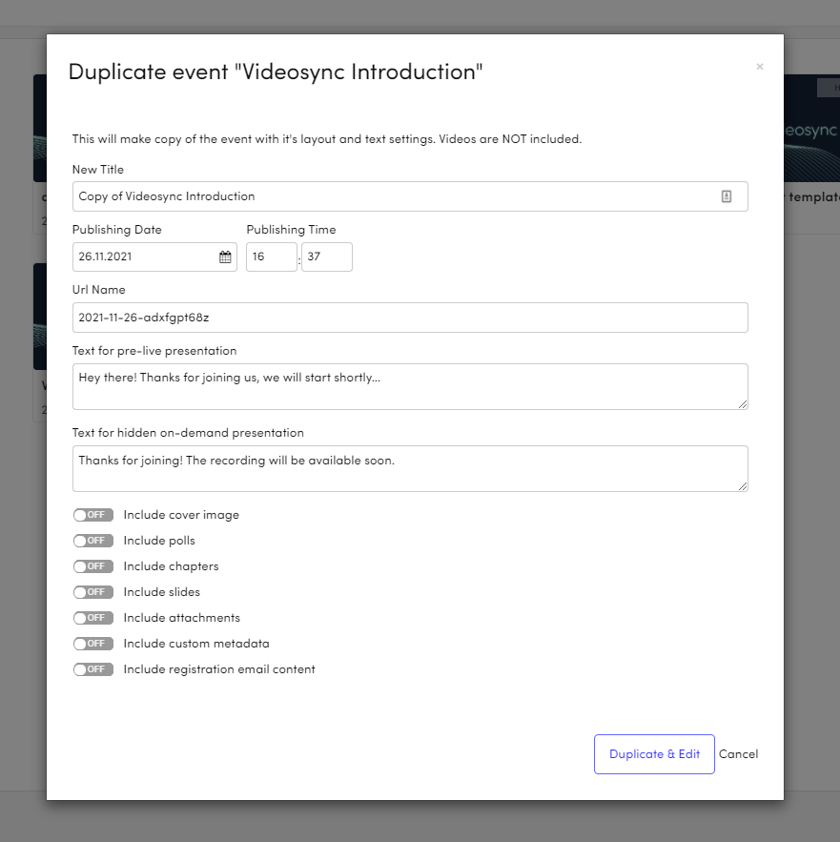Turn on Include polls
This screenshot has width=840, height=842.
coord(92,540)
